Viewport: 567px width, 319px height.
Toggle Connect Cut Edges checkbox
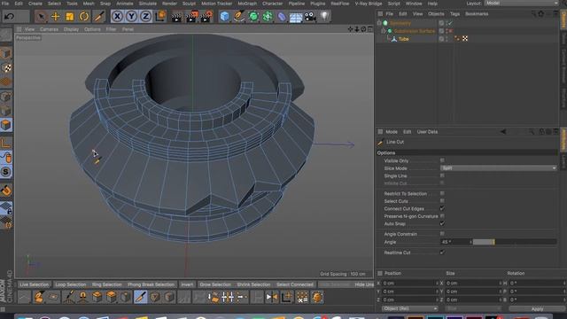(x=442, y=208)
